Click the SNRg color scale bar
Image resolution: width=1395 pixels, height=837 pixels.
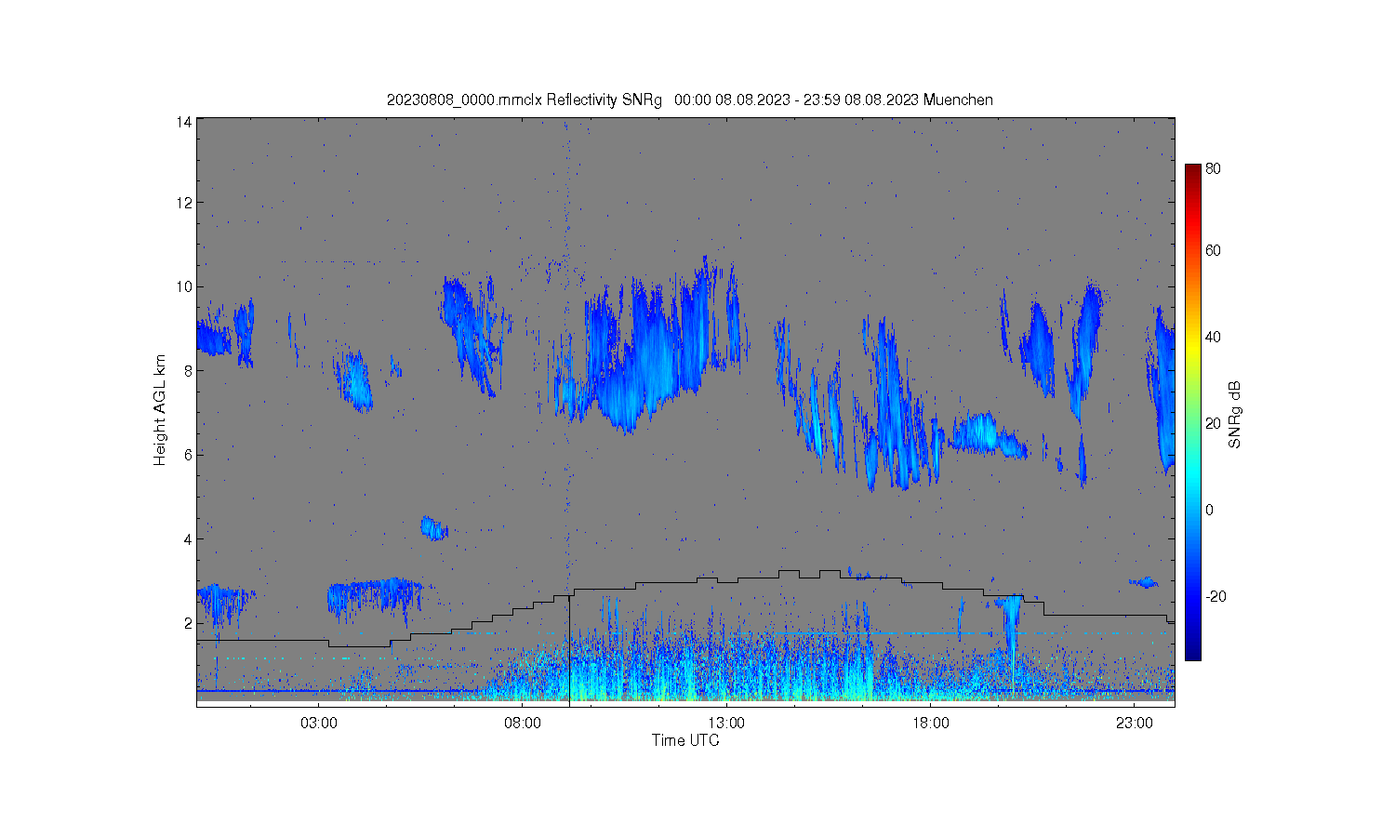(x=1192, y=412)
